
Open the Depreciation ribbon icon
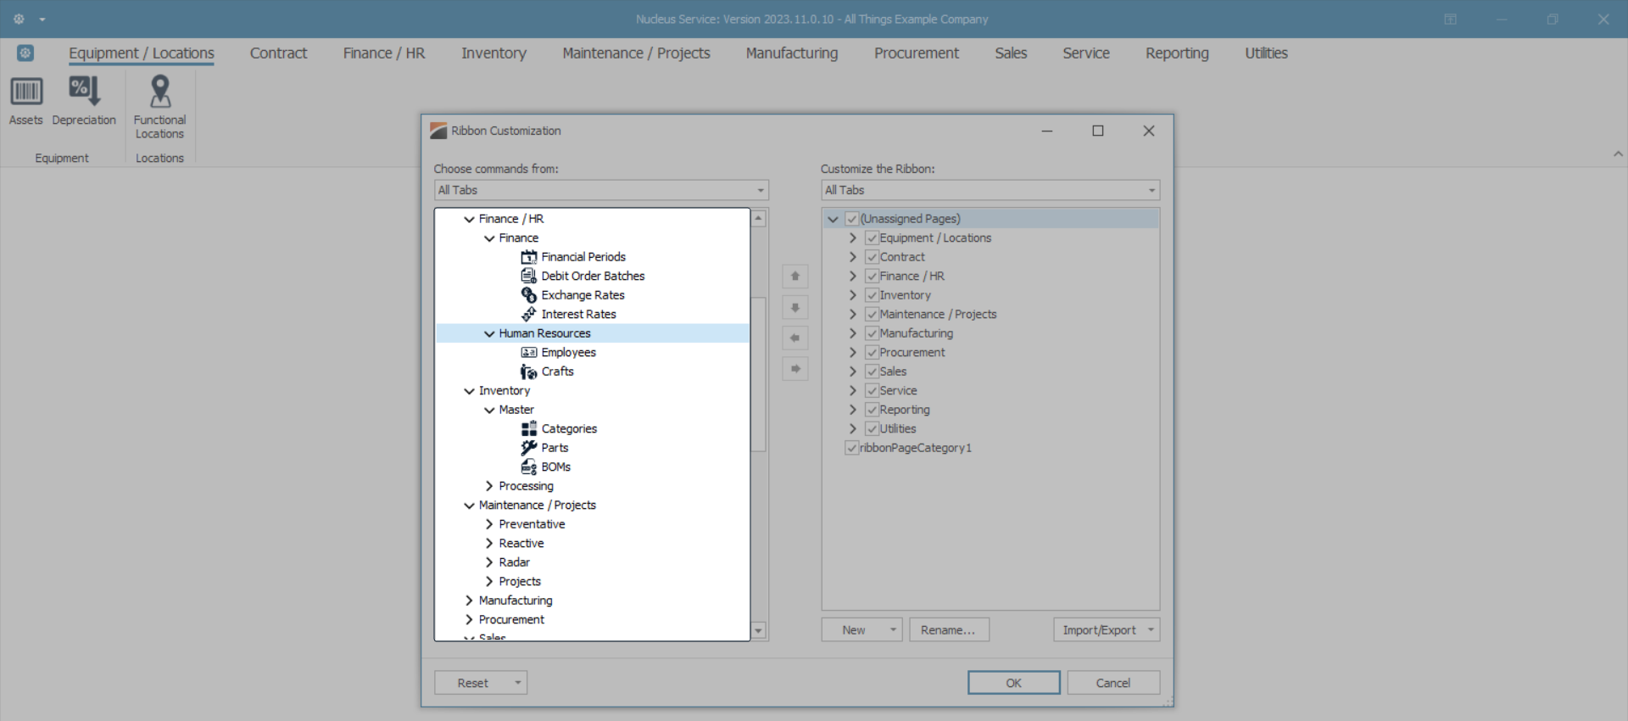pos(84,92)
